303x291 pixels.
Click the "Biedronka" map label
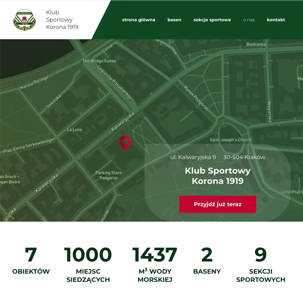256,44
